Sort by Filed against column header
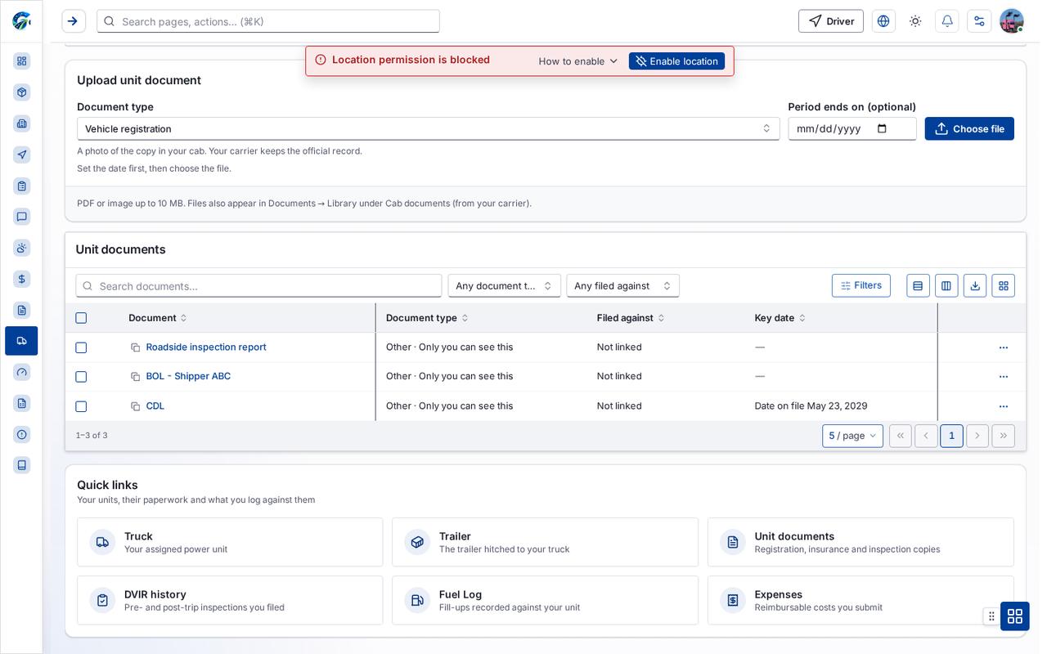 tap(631, 318)
